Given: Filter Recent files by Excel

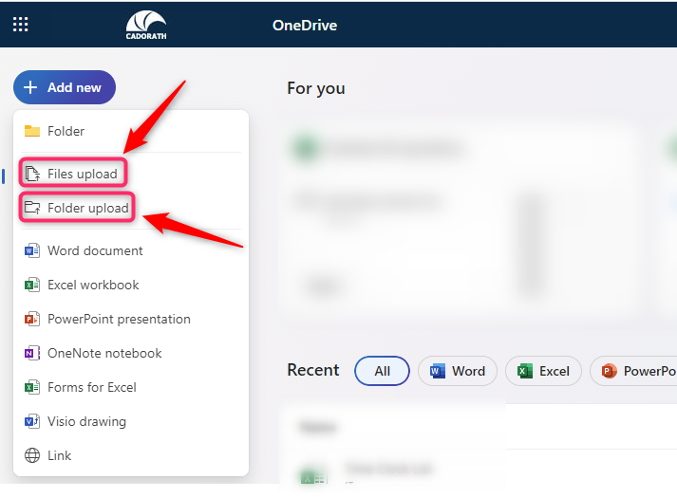Looking at the screenshot, I should 543,371.
